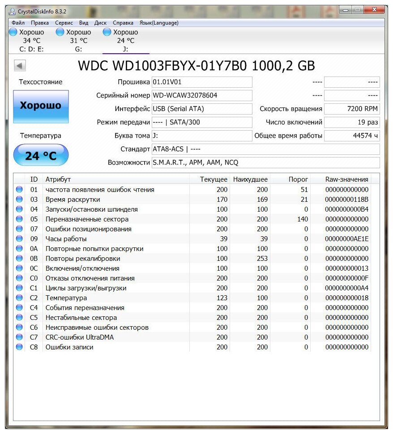Click status icon for disk C: D: E:

point(13,32)
